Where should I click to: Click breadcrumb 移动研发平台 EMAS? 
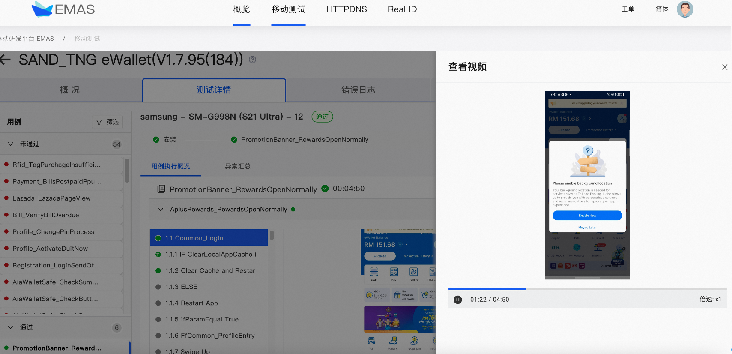click(27, 39)
